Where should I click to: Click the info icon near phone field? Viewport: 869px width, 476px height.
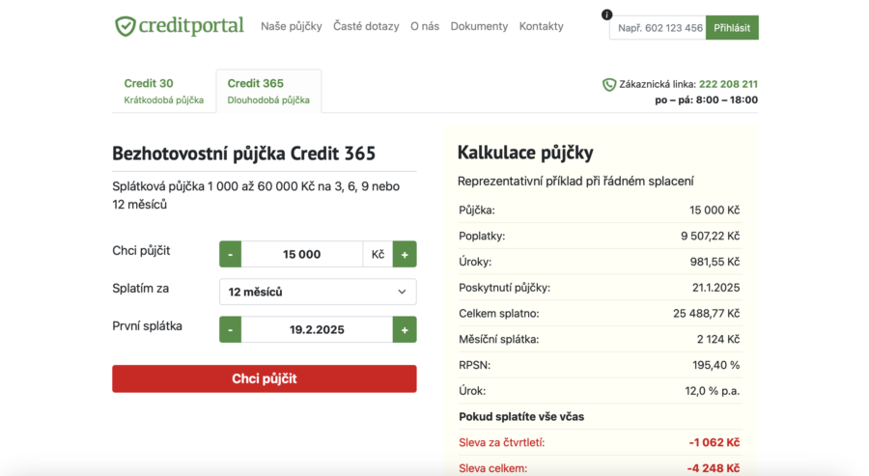pos(607,14)
